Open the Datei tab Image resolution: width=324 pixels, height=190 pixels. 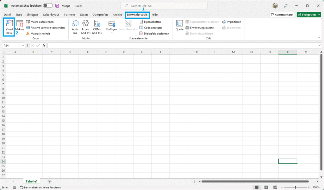(7, 15)
